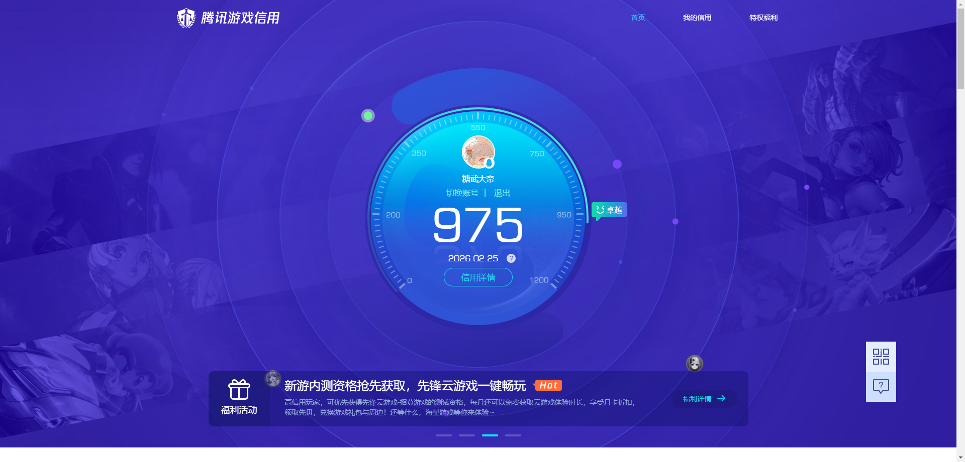Click the user avatar above 糖武大帝
This screenshot has height=462, width=965.
(x=478, y=151)
